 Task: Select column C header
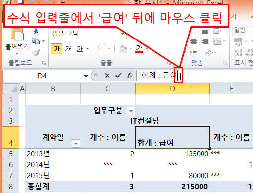click(108, 89)
